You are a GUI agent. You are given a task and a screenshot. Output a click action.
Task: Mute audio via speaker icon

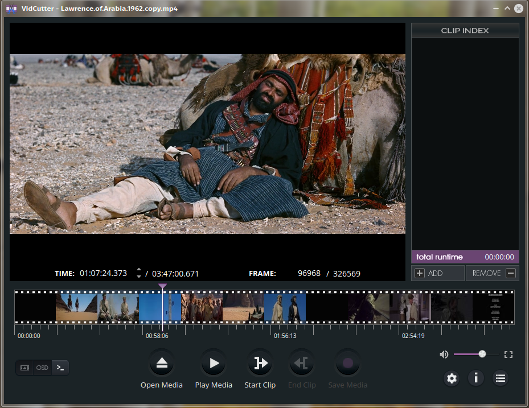point(444,355)
